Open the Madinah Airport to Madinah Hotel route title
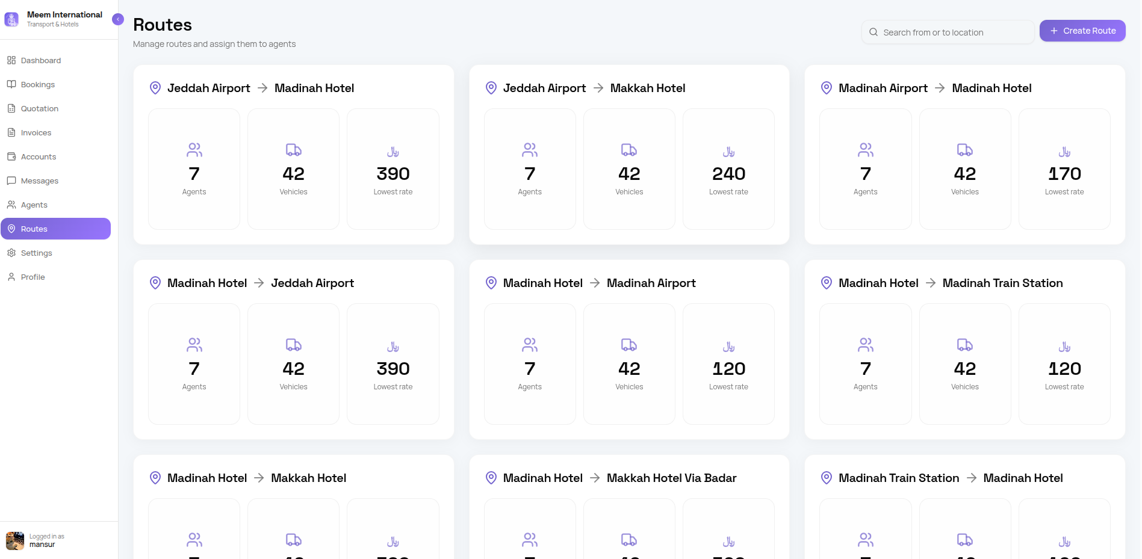This screenshot has height=559, width=1142. click(x=935, y=88)
